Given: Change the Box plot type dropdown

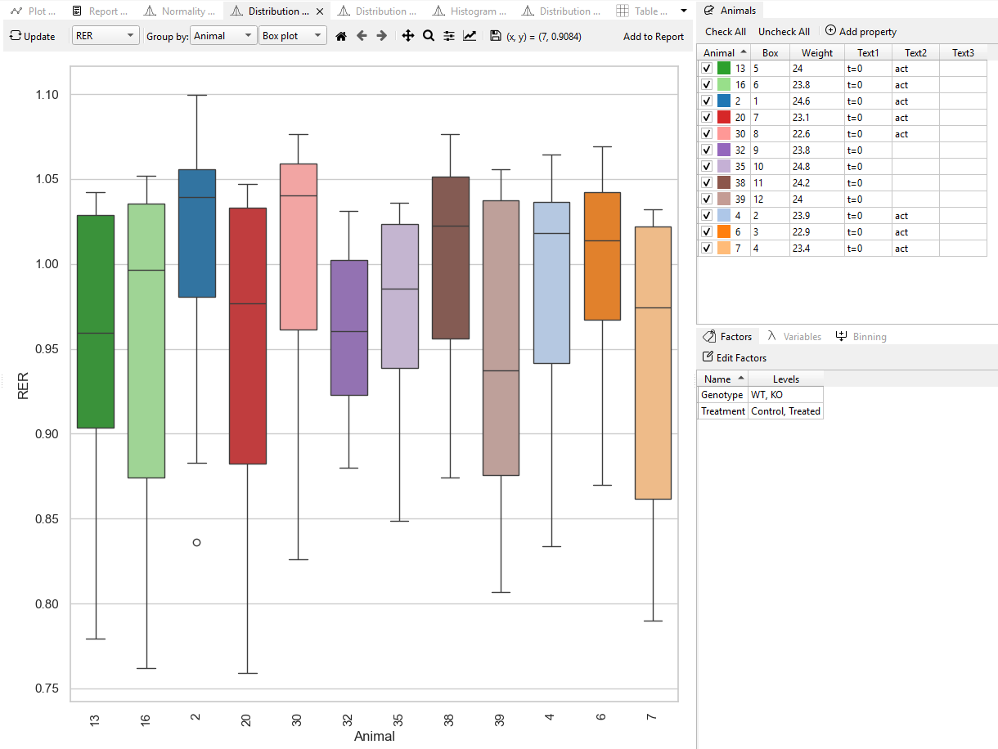Looking at the screenshot, I should (314, 36).
